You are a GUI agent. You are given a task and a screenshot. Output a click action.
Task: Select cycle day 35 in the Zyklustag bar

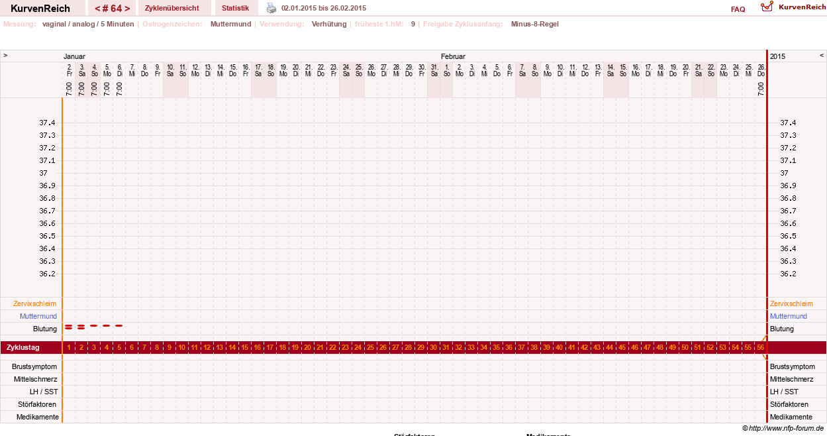[x=496, y=347]
